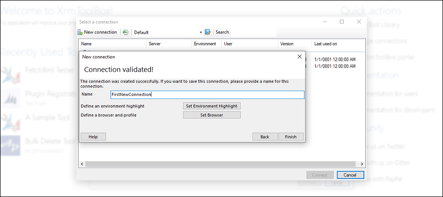Maximize the Select a connection window
443x197 pixels.
[x=342, y=22]
